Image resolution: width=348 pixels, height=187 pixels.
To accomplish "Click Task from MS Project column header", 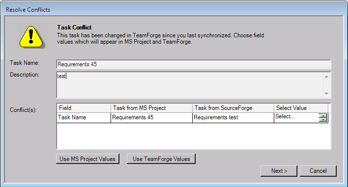I will click(x=151, y=108).
